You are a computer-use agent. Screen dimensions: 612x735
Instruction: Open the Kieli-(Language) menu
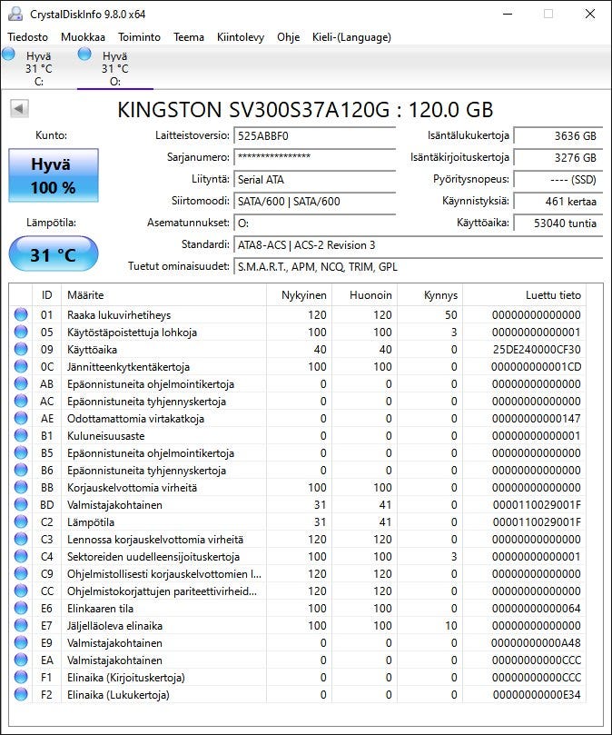coord(351,37)
